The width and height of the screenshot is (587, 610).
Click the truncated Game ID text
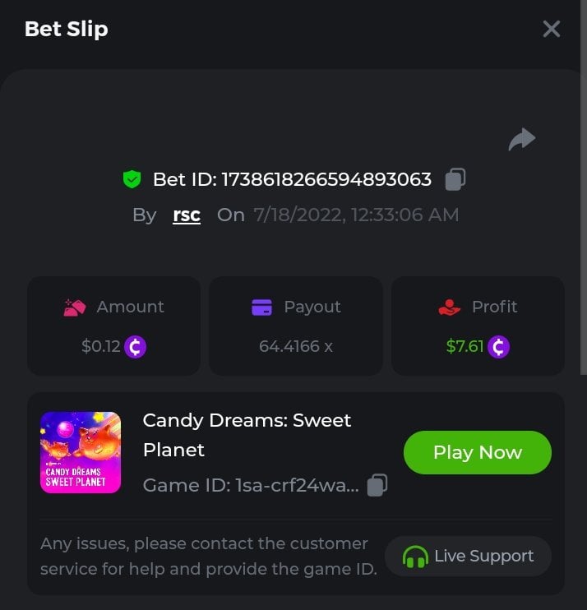click(251, 486)
